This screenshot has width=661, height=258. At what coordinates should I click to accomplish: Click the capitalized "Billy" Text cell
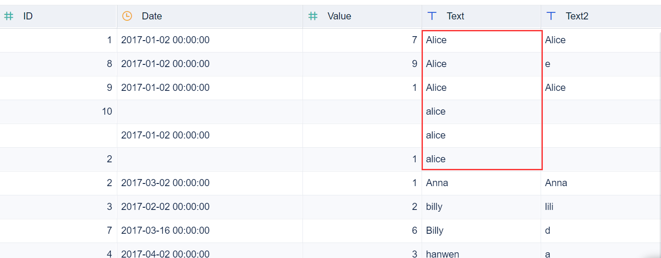pyautogui.click(x=434, y=231)
